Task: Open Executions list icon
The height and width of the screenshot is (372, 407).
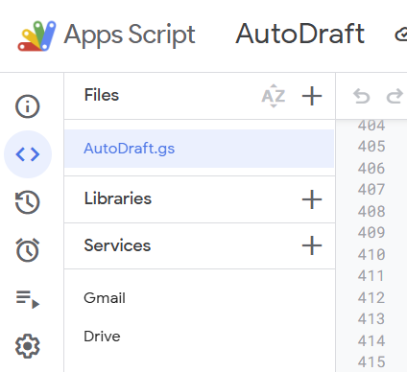Action: [28, 299]
